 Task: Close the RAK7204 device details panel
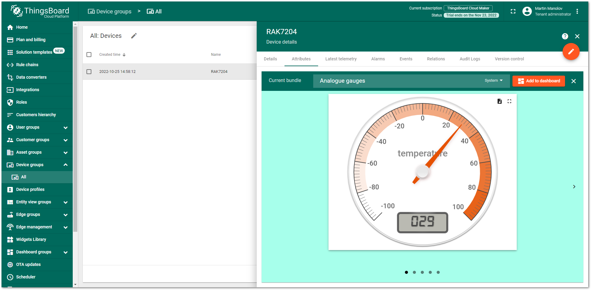pyautogui.click(x=577, y=36)
